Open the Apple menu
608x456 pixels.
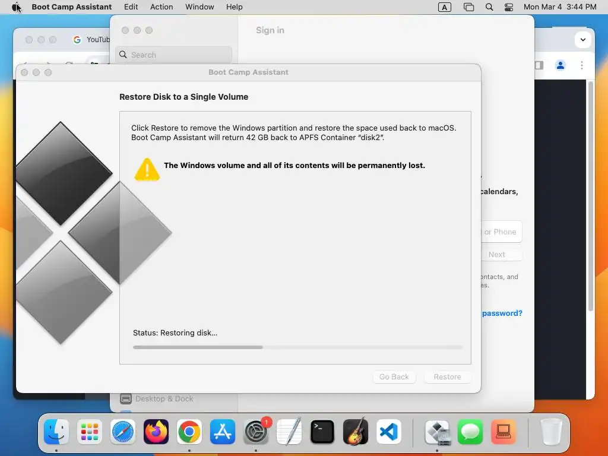click(16, 7)
